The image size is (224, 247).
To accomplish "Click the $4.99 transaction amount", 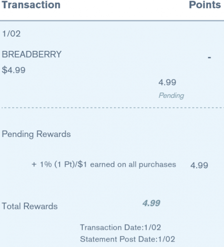I will coord(14,70).
